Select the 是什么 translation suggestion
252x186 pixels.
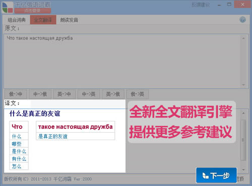pyautogui.click(x=19, y=151)
